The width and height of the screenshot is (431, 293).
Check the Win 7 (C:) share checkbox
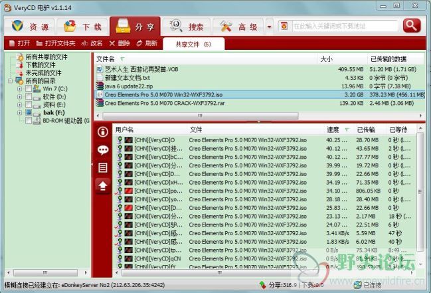(29, 88)
